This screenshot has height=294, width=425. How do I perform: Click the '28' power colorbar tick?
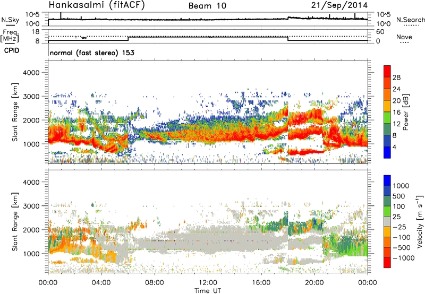[396, 77]
